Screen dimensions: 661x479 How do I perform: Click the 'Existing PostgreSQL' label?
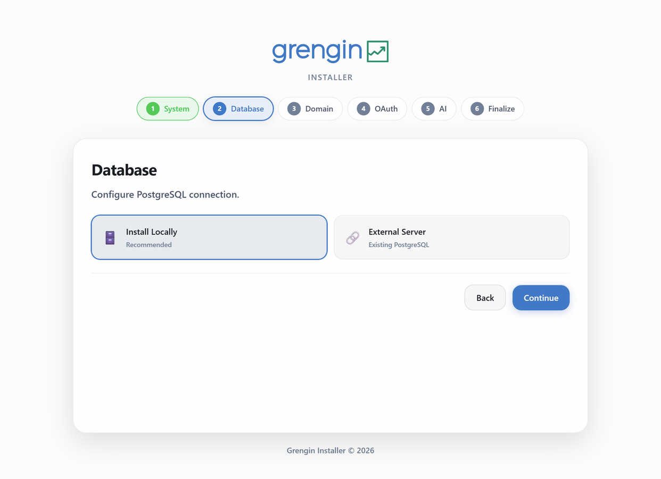[x=399, y=245]
